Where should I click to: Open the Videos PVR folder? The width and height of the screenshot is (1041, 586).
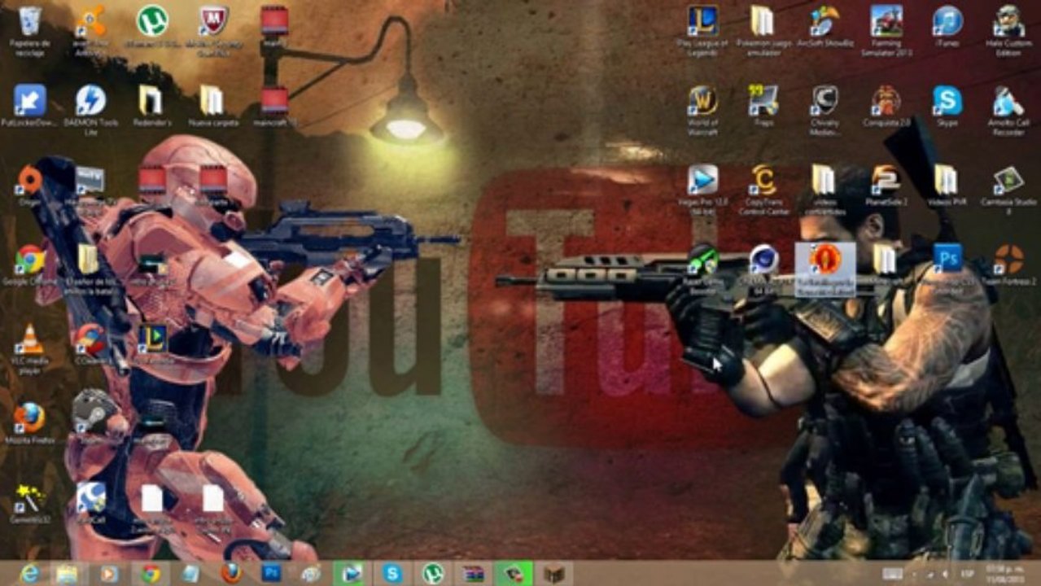947,185
